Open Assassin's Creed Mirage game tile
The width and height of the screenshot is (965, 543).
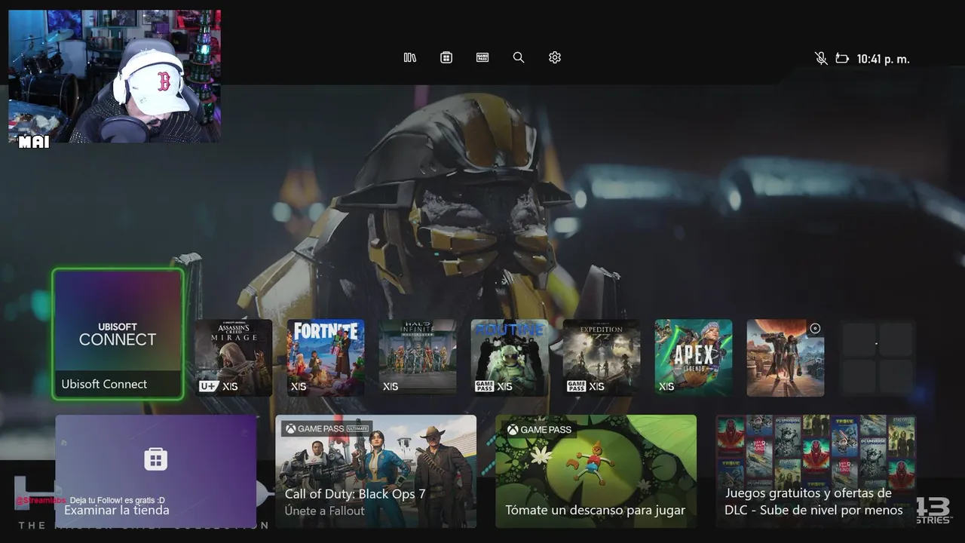point(234,357)
